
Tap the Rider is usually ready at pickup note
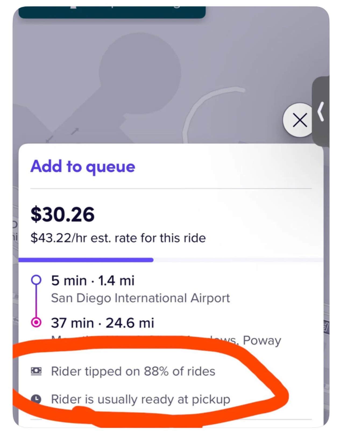(140, 399)
